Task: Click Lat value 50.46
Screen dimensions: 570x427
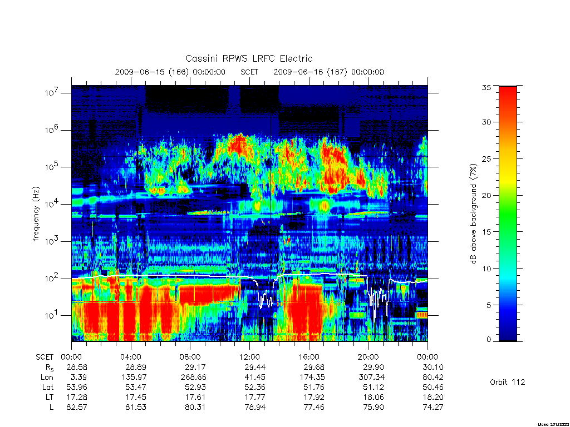Action: (x=433, y=388)
